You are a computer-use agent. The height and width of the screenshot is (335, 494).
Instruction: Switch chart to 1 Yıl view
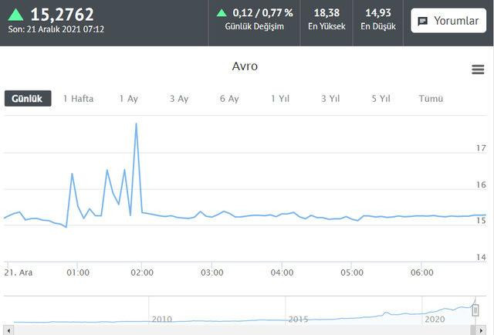(x=279, y=99)
